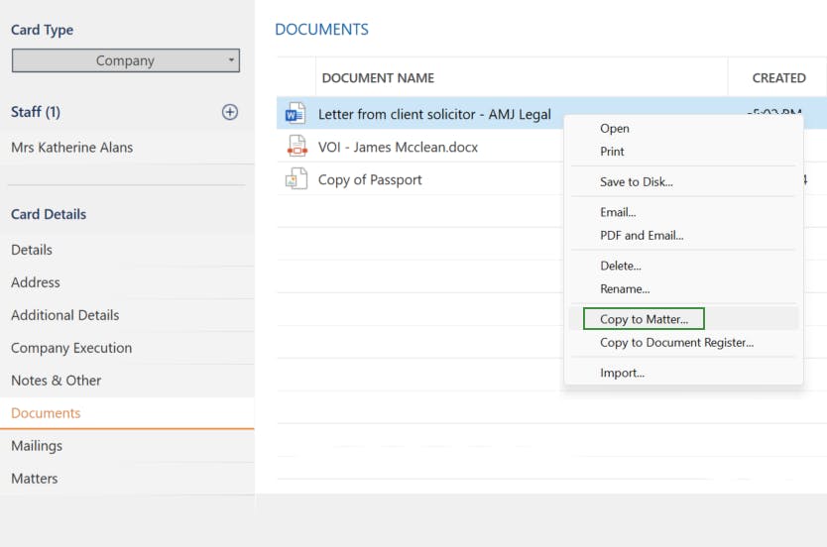Switch to the Matters section in sidebar
Image resolution: width=827 pixels, height=547 pixels.
click(x=35, y=479)
